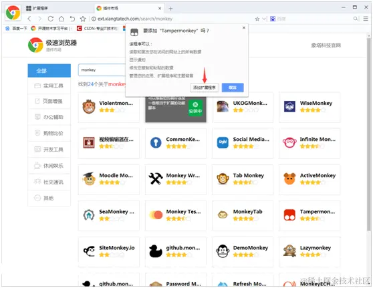Image resolution: width=373 pixels, height=288 pixels.
Task: Open Violentmonkey extension icon
Action: (89, 106)
